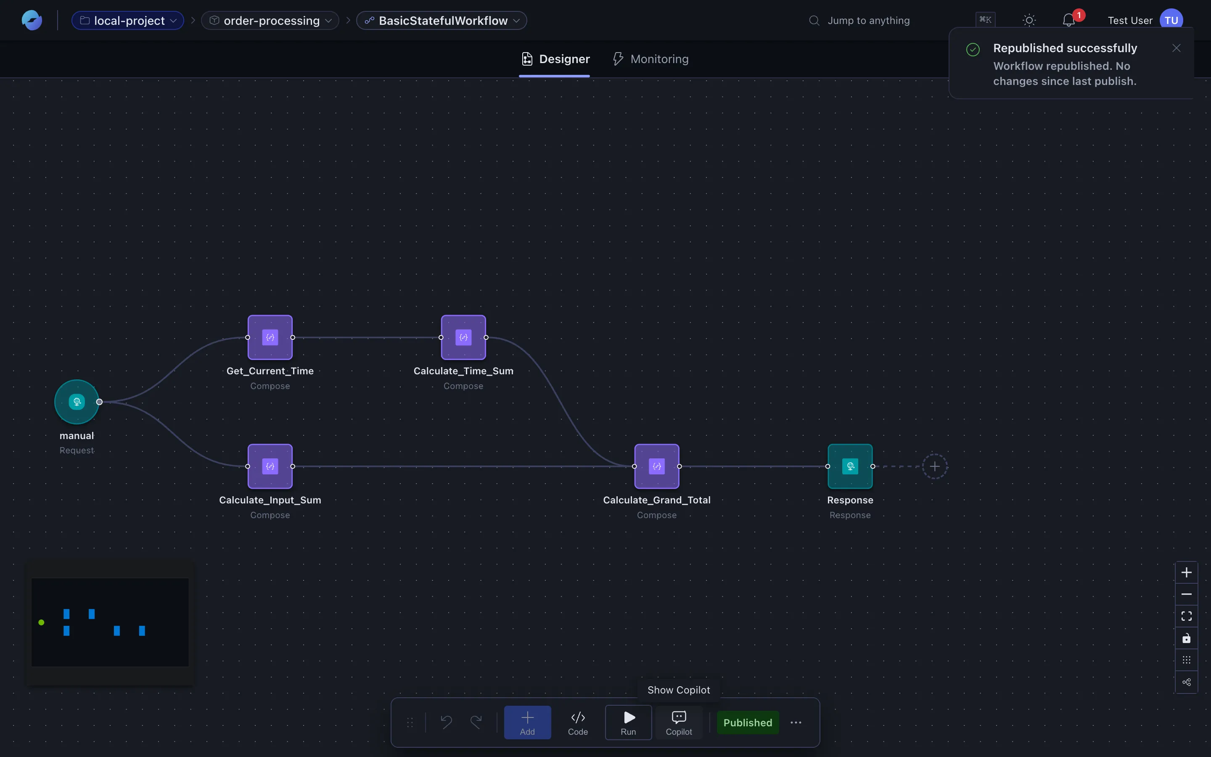Screen dimensions: 1211x757
Task: Select the Get_Current_Time Compose node
Action: tap(270, 337)
